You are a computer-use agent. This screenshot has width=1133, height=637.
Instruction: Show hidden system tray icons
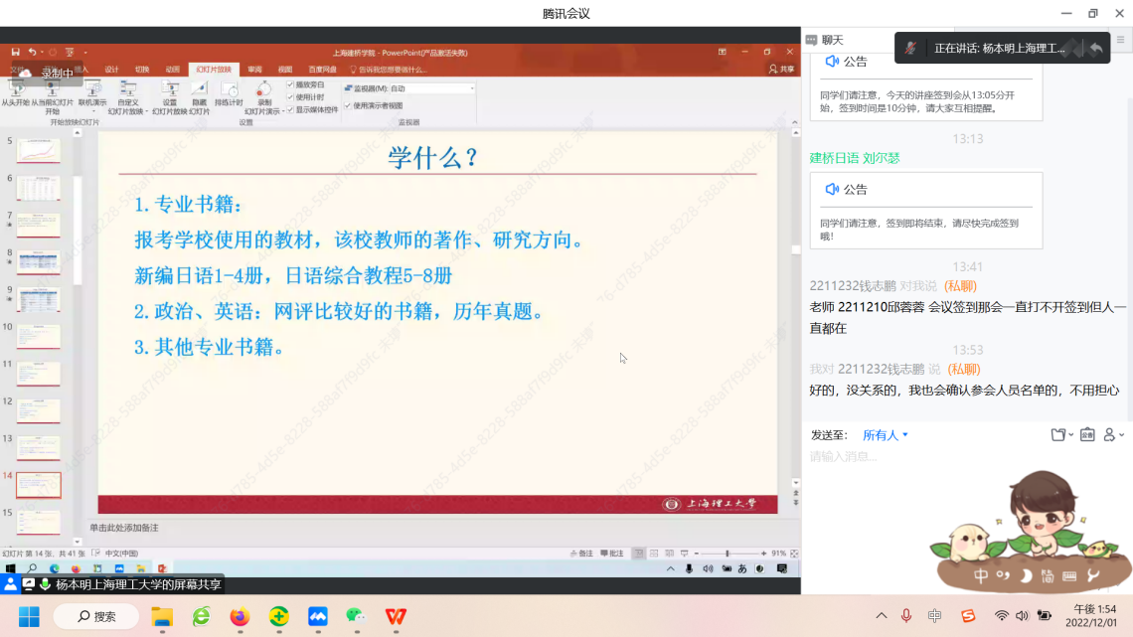(881, 616)
